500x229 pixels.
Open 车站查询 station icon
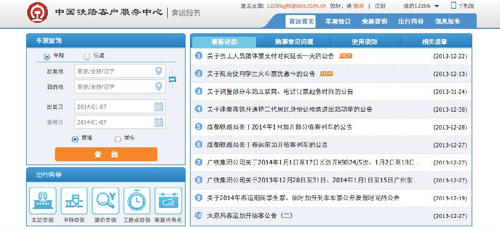43,201
